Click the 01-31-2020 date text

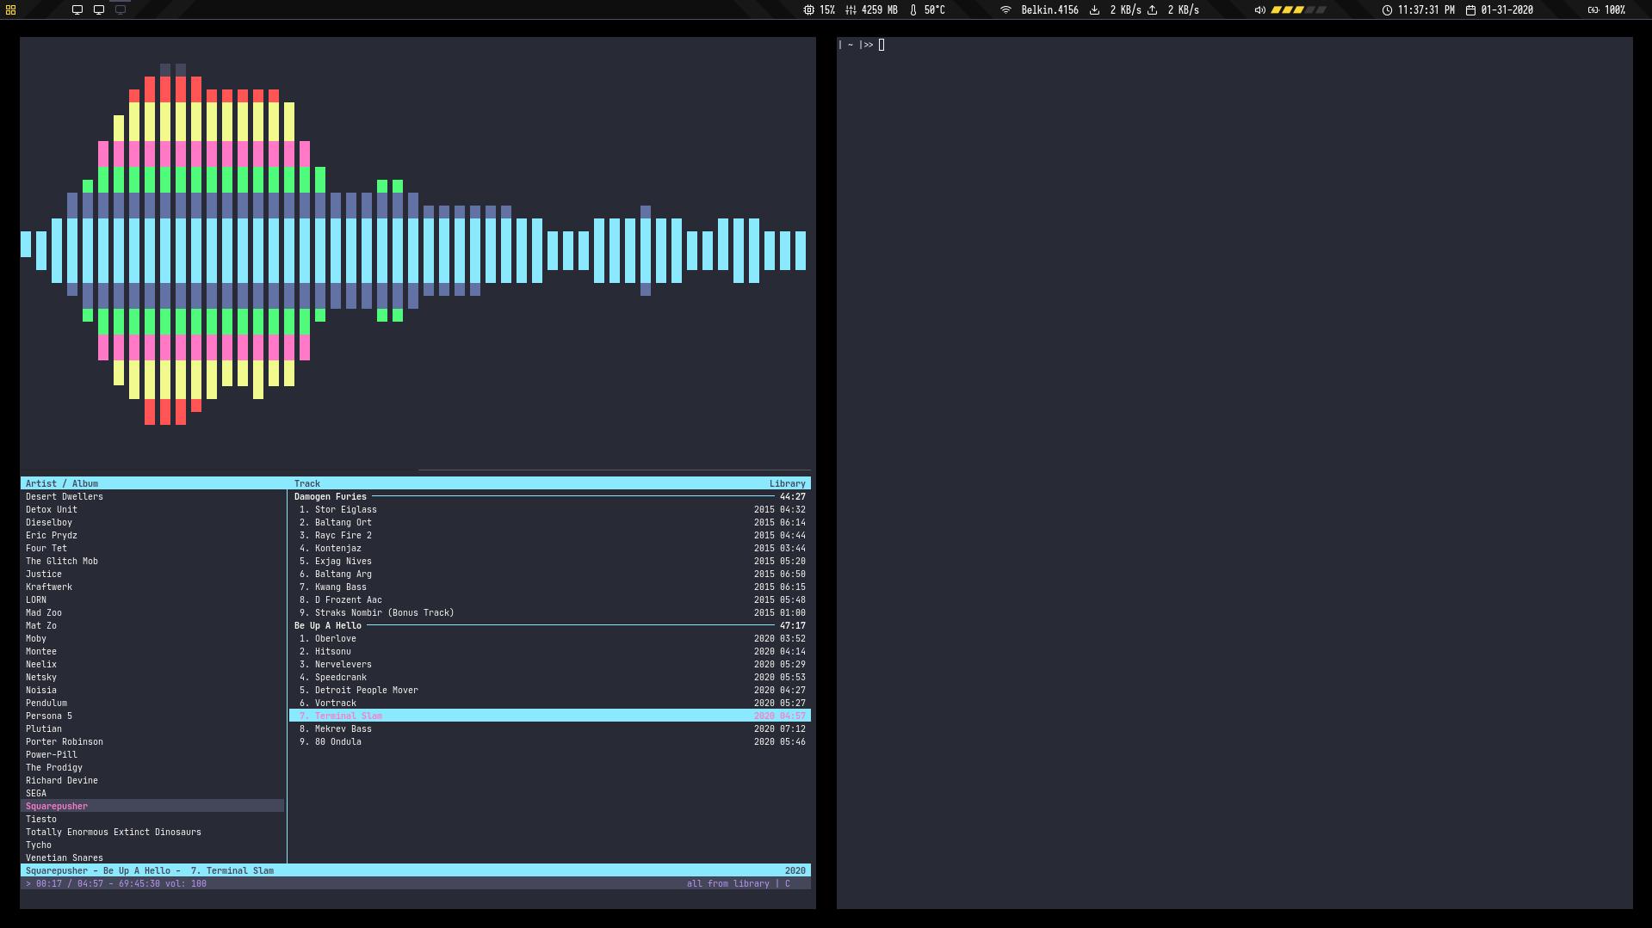[x=1507, y=10]
